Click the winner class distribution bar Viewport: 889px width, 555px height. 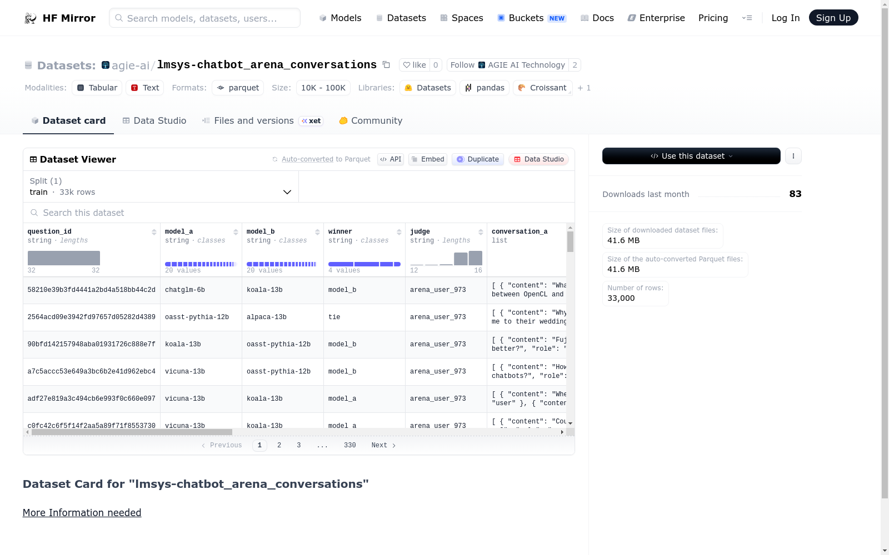pyautogui.click(x=364, y=264)
